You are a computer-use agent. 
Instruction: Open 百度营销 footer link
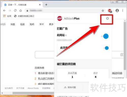coord(46,88)
